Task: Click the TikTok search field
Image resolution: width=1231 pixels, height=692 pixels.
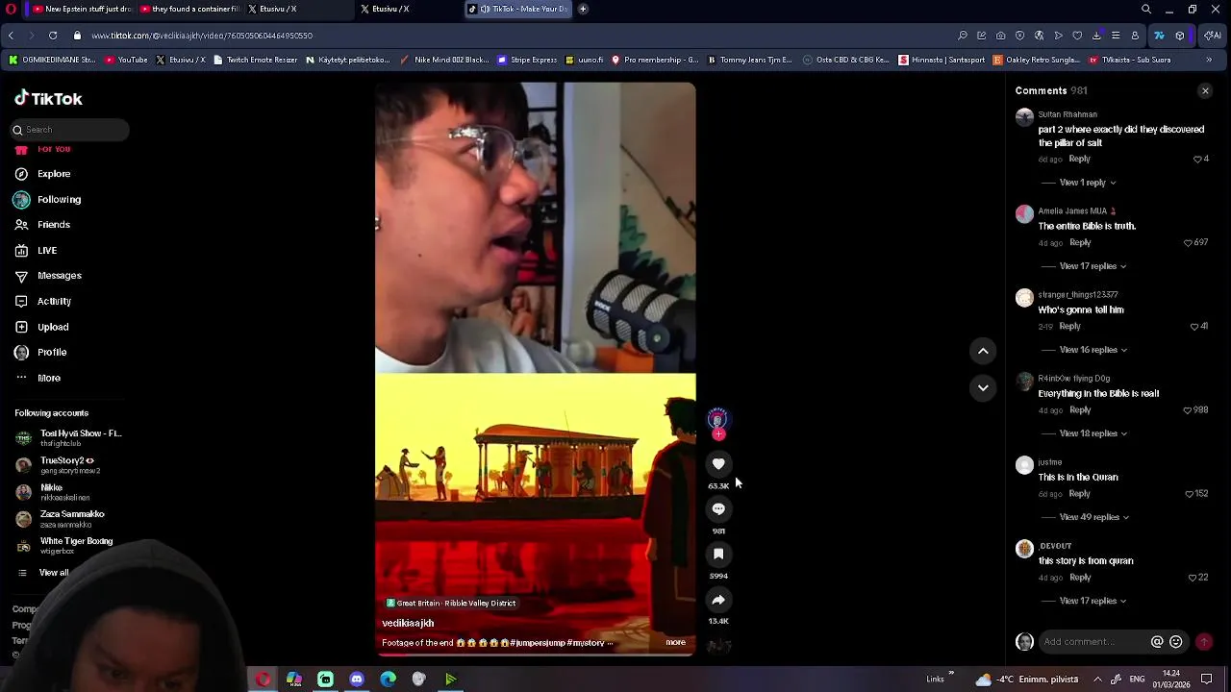Action: (69, 130)
